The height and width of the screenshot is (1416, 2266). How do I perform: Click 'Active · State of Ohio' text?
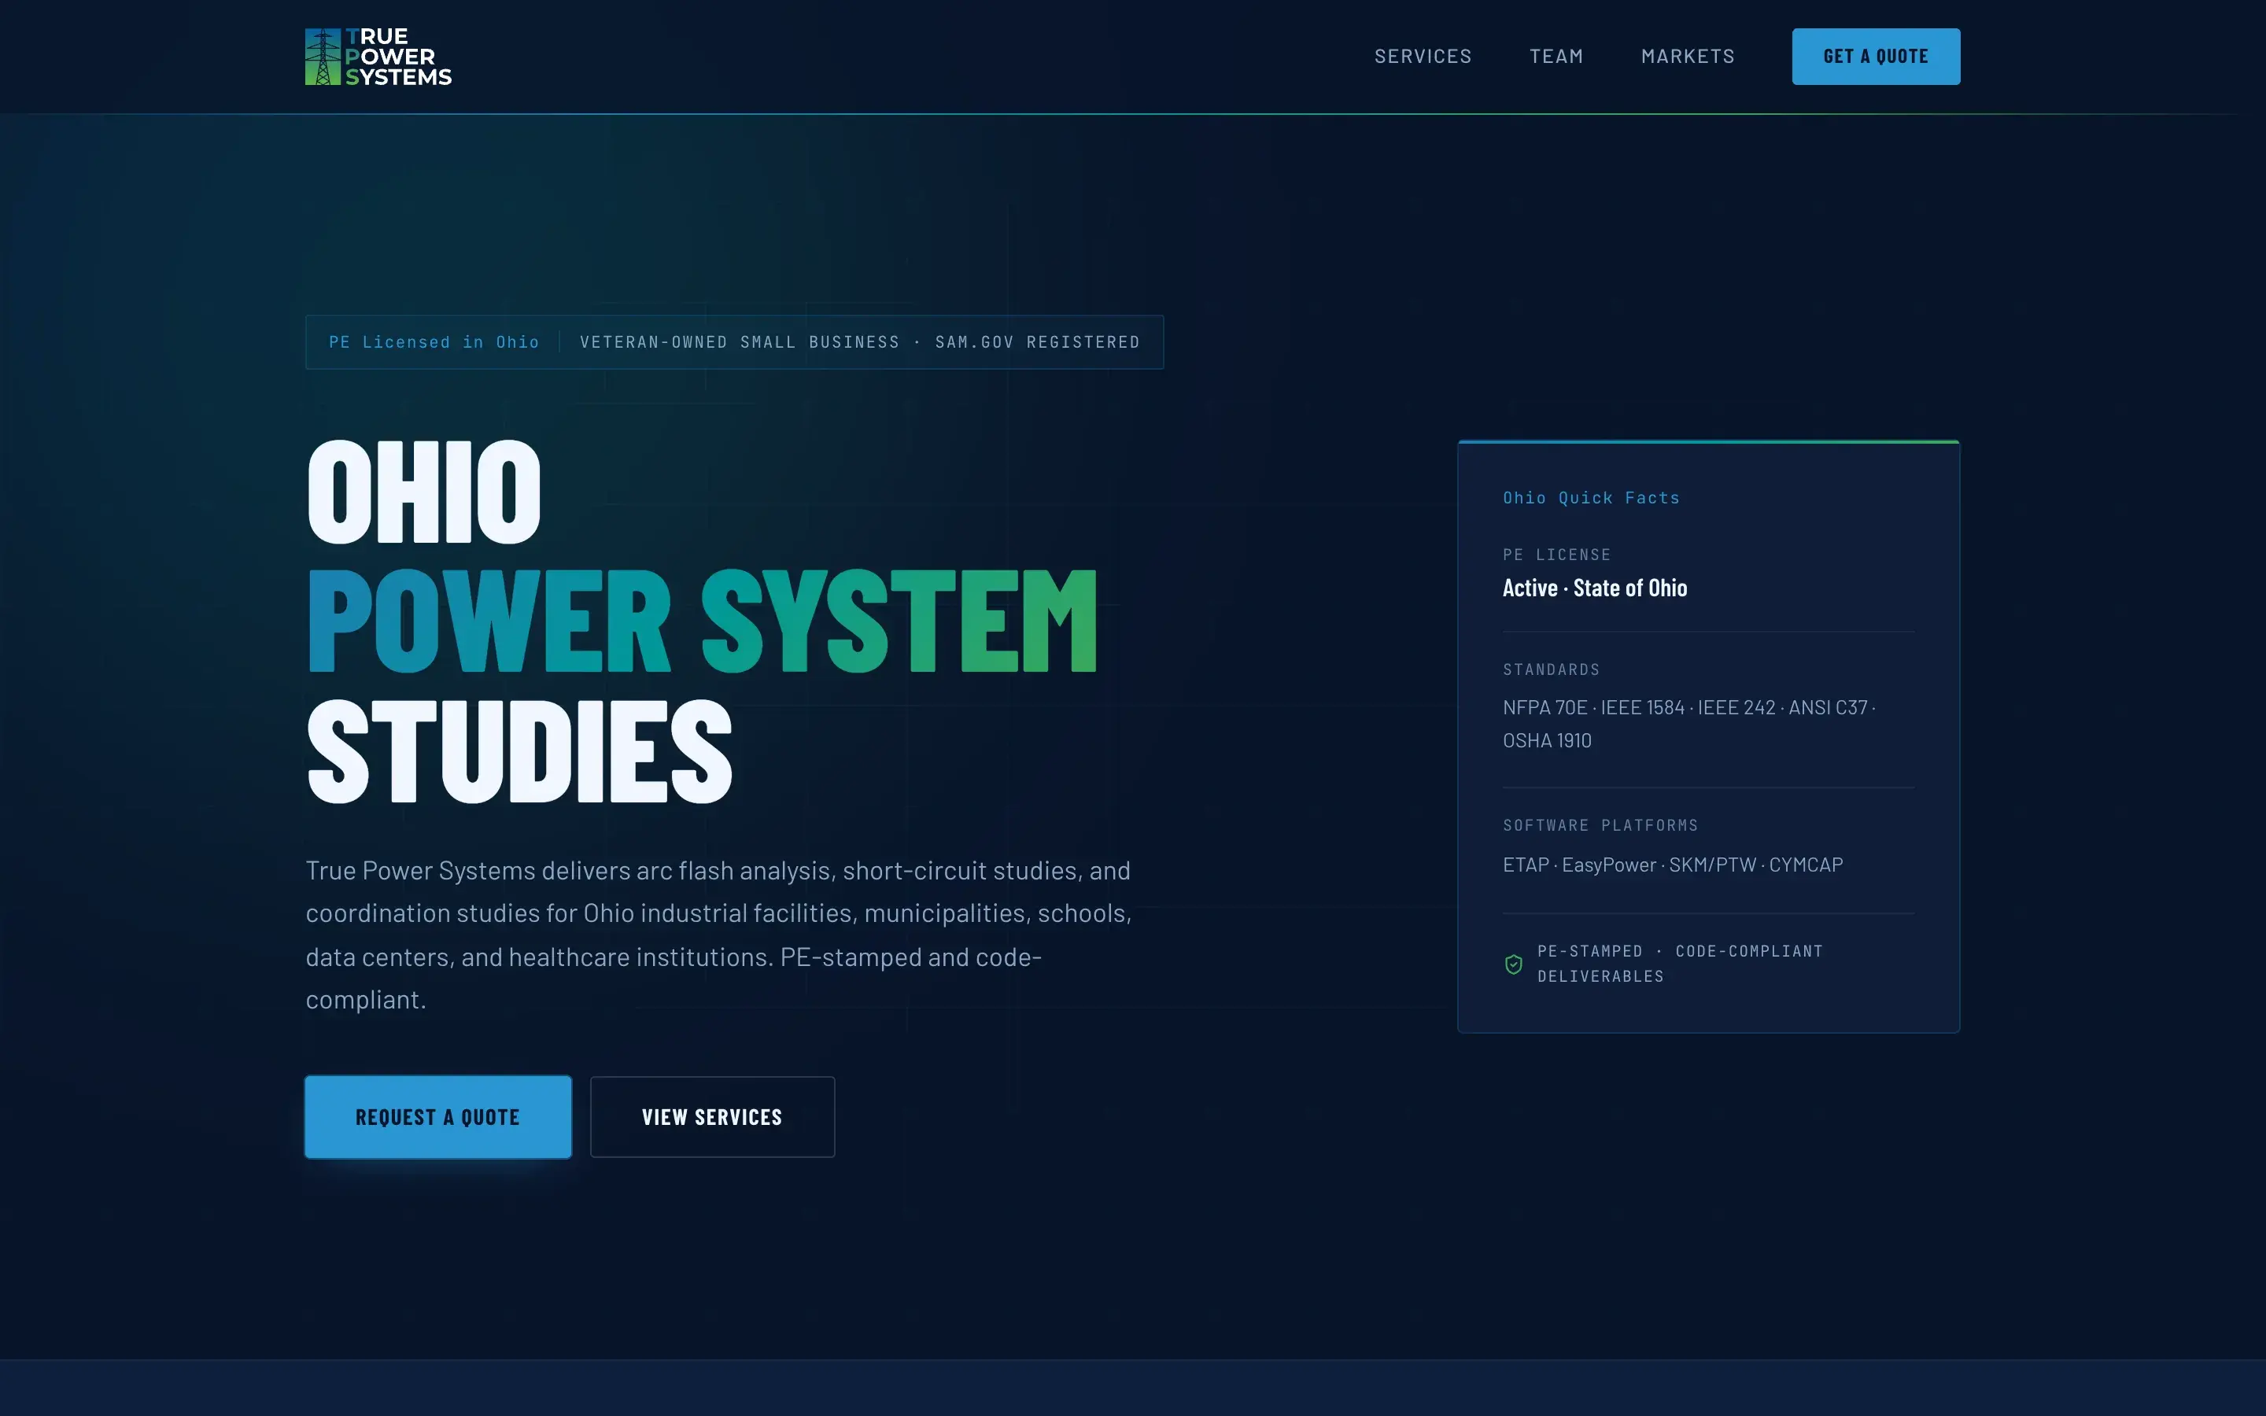point(1595,588)
